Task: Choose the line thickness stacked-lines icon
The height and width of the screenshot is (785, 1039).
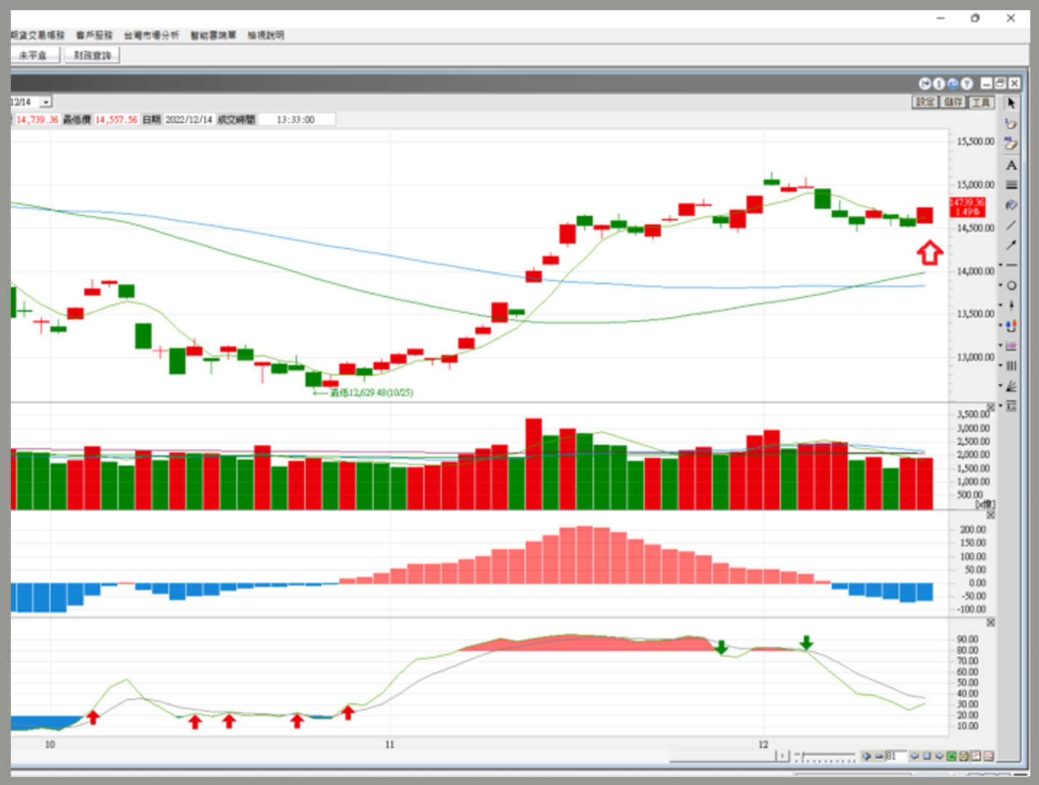Action: (1011, 185)
